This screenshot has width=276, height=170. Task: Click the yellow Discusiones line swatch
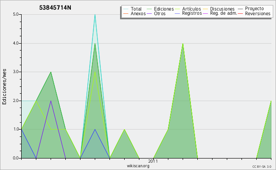click(x=206, y=9)
